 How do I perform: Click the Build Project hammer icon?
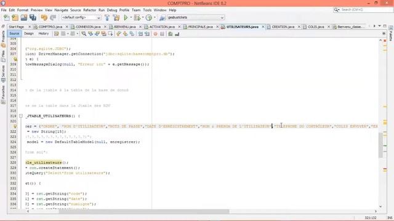107,18
